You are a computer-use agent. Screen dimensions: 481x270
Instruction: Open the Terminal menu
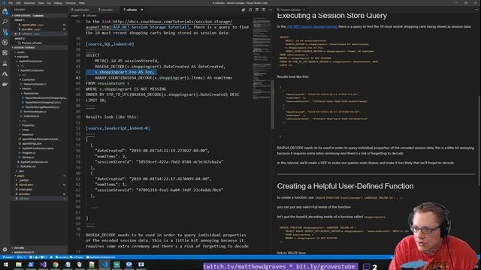point(70,3)
